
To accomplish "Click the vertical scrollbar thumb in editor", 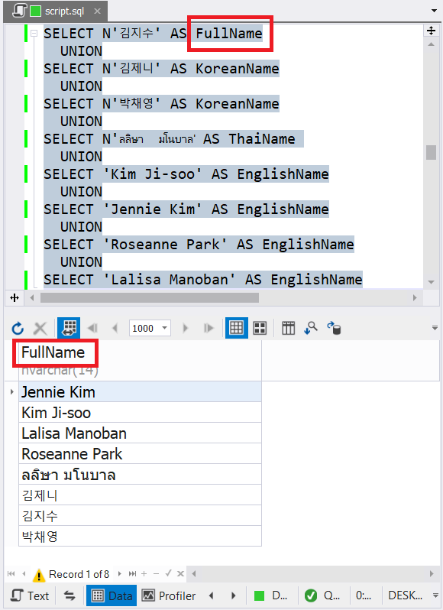I will click(x=431, y=153).
